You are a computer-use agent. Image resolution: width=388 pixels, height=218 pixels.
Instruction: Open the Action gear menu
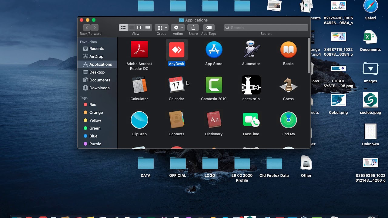click(x=178, y=28)
